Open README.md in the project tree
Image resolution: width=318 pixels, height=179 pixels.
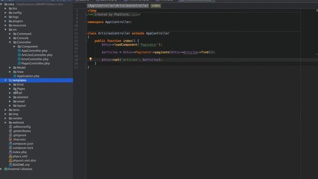coord(21,165)
